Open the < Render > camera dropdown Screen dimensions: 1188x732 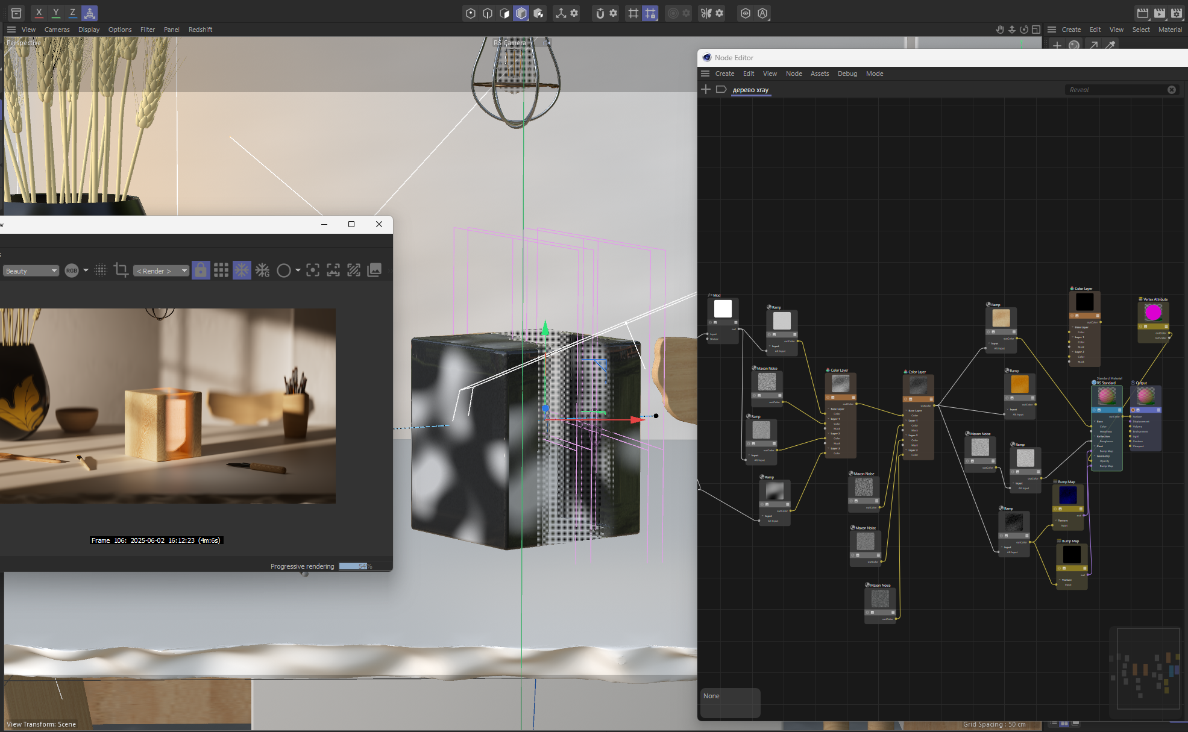(x=161, y=271)
